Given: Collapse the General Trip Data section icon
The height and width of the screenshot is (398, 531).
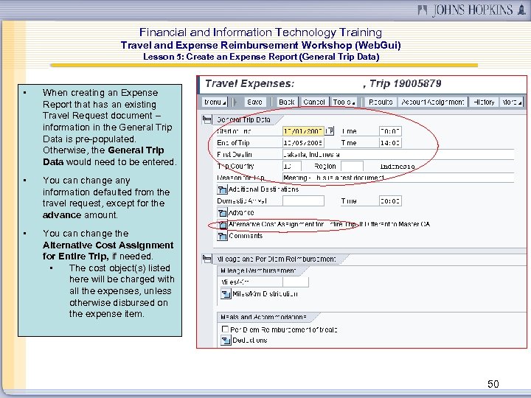Looking at the screenshot, I should [x=207, y=119].
